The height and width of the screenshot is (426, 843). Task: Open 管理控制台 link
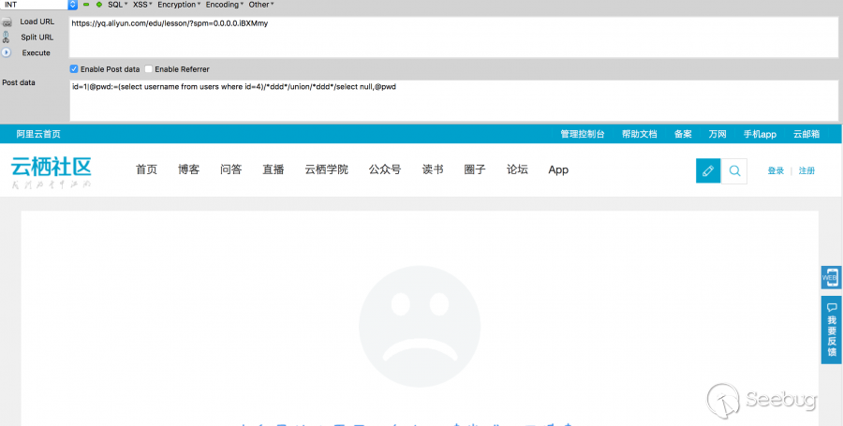[583, 134]
